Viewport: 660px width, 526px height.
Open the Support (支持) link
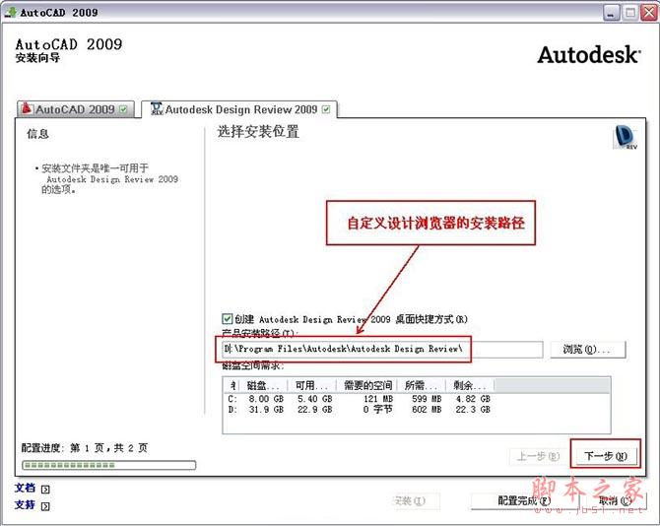pyautogui.click(x=25, y=504)
